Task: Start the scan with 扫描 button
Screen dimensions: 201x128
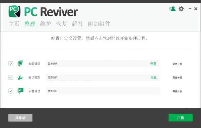Action: (x=181, y=118)
